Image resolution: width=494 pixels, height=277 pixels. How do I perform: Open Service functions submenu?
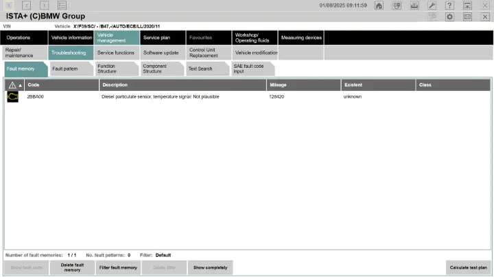tap(117, 53)
